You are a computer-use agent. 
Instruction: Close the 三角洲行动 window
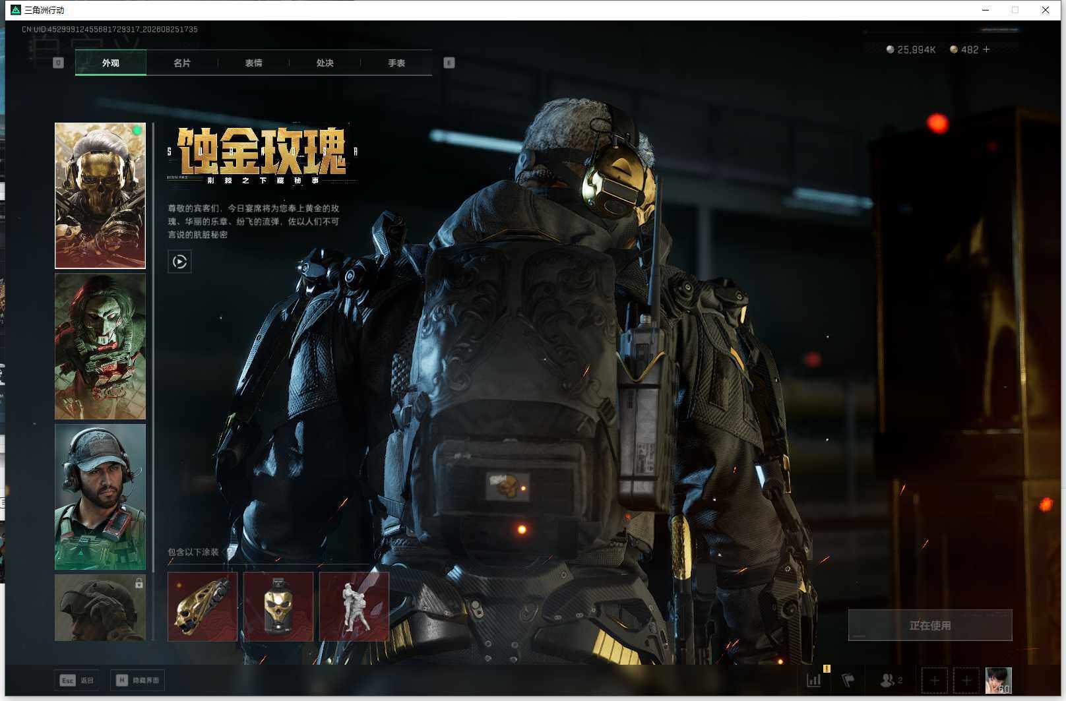1046,10
